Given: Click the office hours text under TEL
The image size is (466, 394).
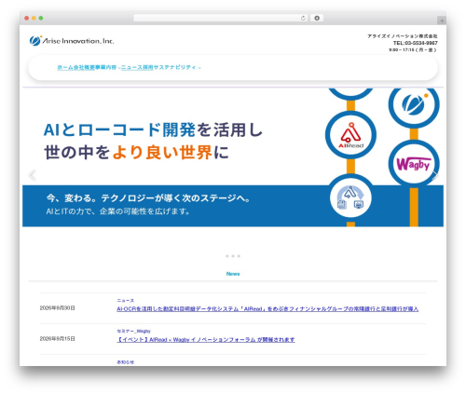Looking at the screenshot, I should coord(413,50).
